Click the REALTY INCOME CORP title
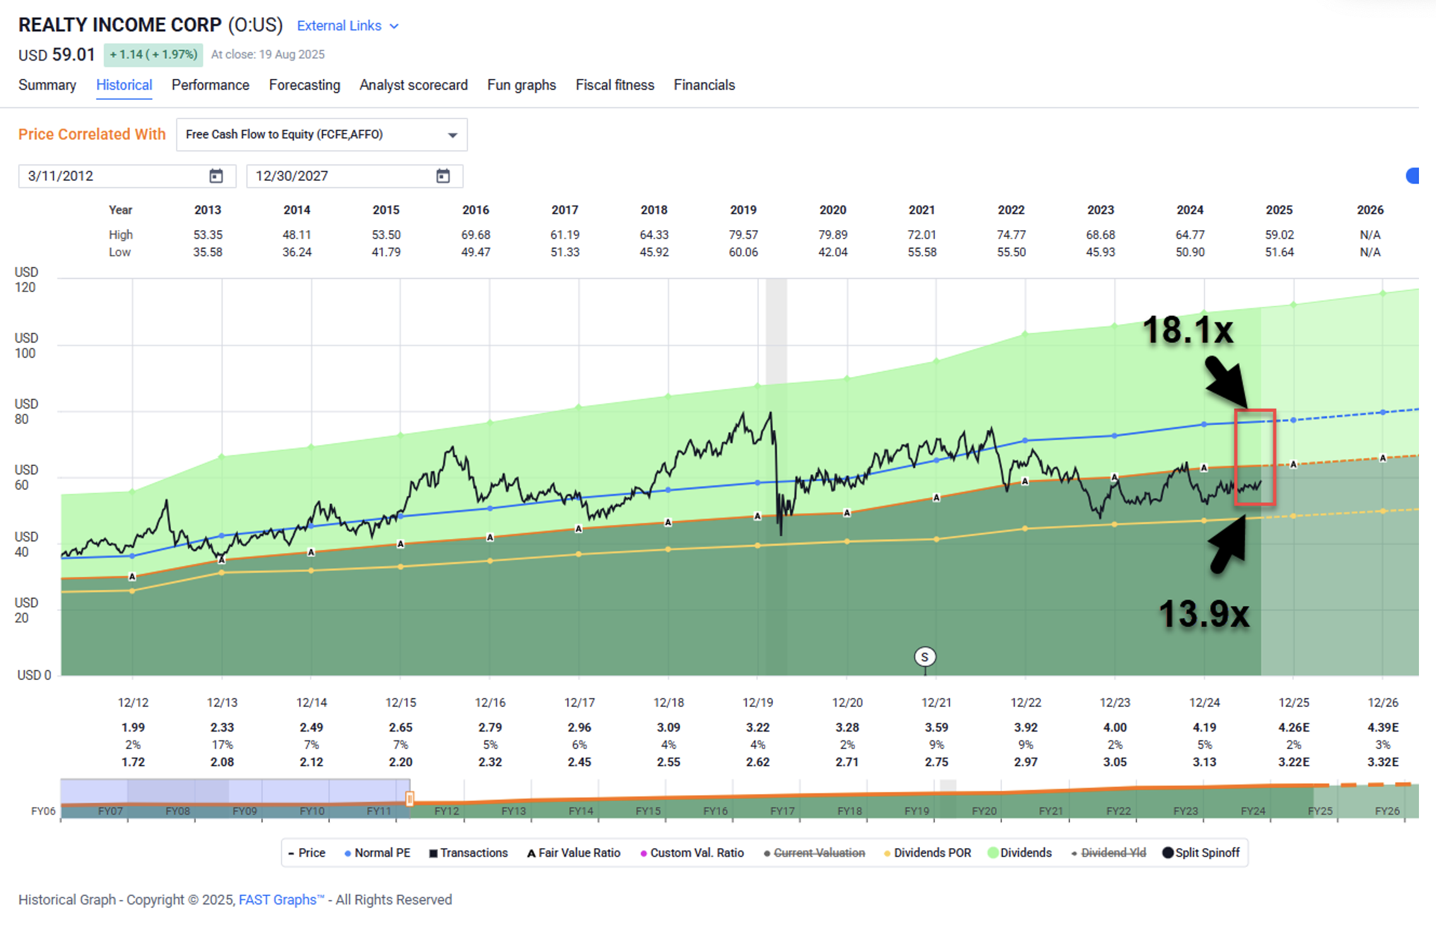Image resolution: width=1436 pixels, height=927 pixels. point(120,25)
